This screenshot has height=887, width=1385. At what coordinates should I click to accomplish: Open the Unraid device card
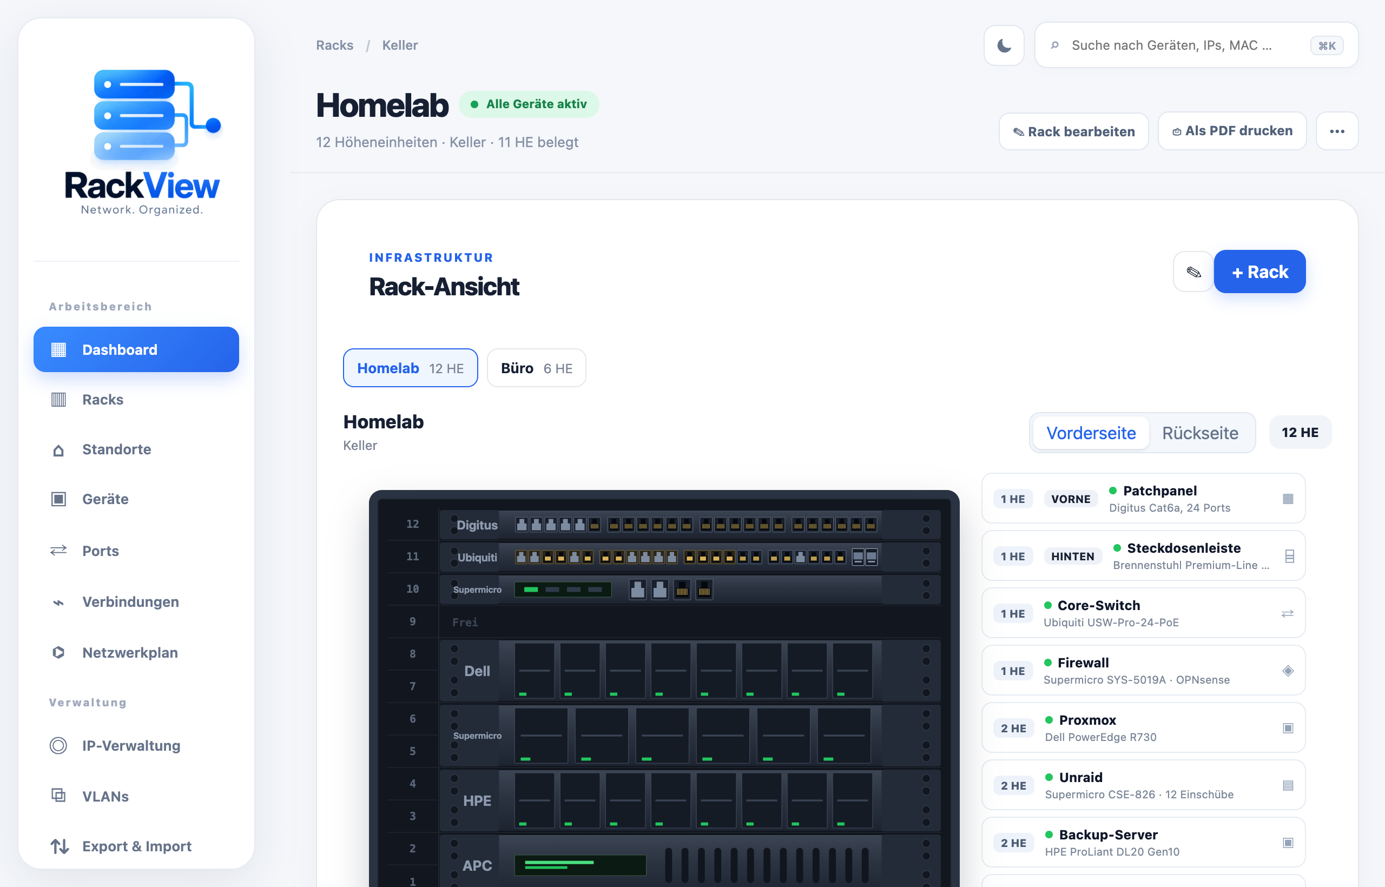pyautogui.click(x=1143, y=785)
